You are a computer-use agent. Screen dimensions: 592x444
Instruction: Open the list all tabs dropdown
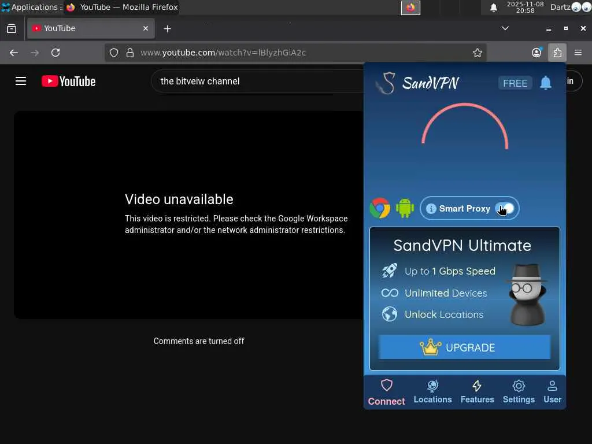click(x=505, y=28)
